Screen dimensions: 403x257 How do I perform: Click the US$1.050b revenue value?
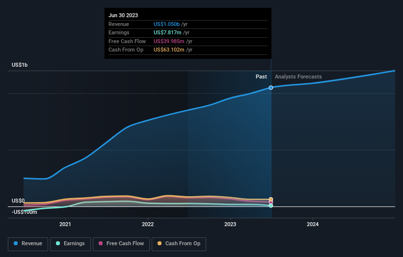(166, 24)
